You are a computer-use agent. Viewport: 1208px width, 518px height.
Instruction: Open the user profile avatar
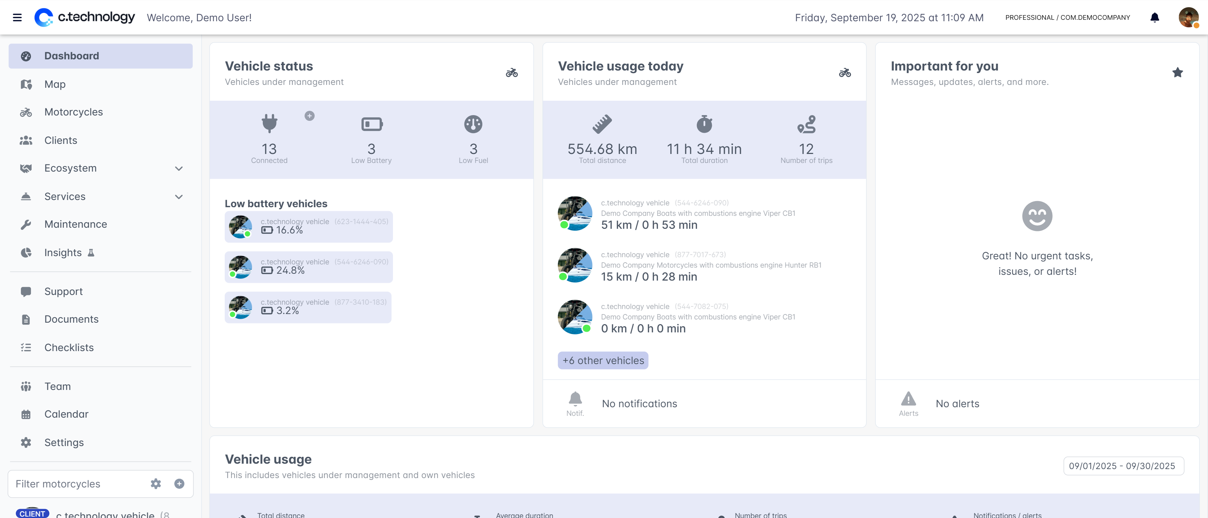coord(1188,17)
